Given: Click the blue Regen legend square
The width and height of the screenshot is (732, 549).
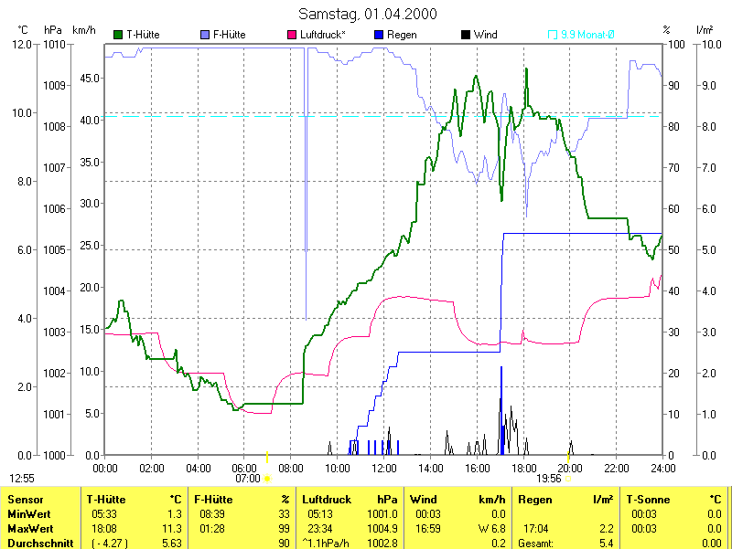Looking at the screenshot, I should tap(380, 35).
